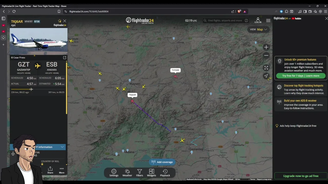Click ESB Ankara destination airport code
Image resolution: width=328 pixels, height=184 pixels.
click(52, 64)
